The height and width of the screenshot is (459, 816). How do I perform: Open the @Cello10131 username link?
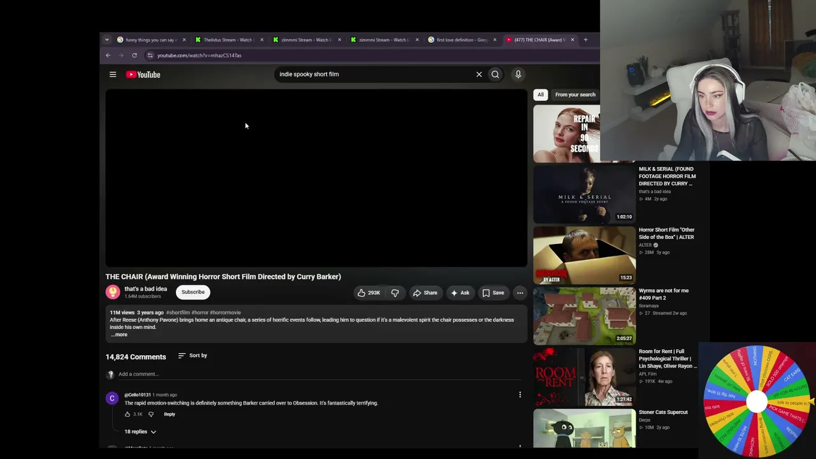[x=138, y=395]
